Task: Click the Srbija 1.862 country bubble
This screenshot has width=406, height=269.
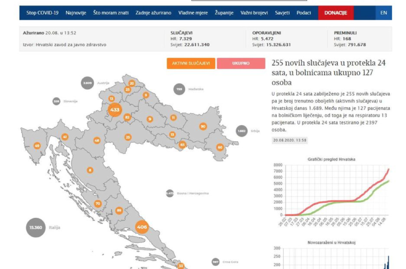Action: pyautogui.click(x=242, y=131)
